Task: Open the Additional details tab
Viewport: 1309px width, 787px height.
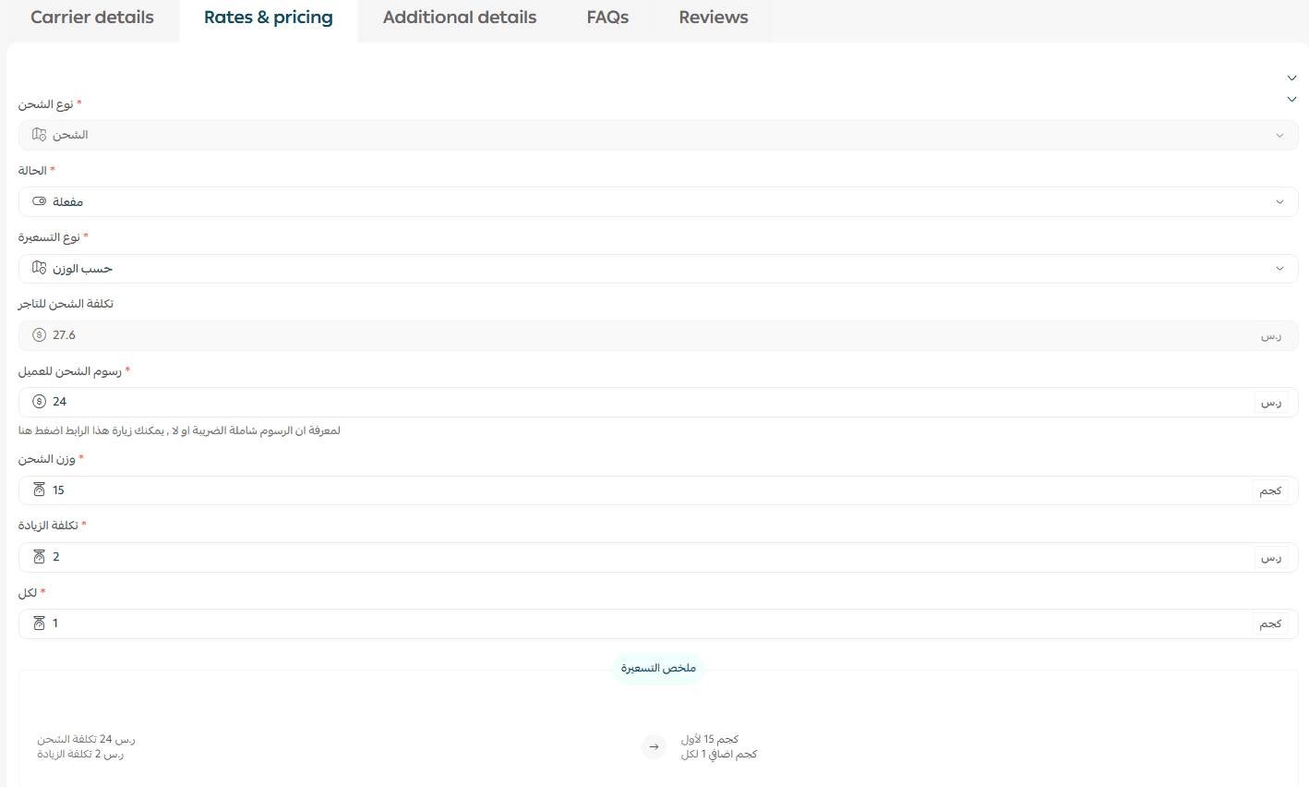Action: (460, 18)
